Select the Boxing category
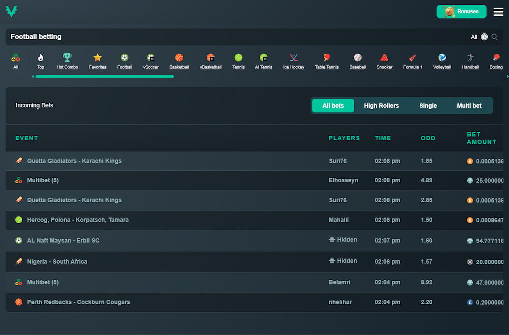Screen dimensions: 509x335 pos(496,61)
